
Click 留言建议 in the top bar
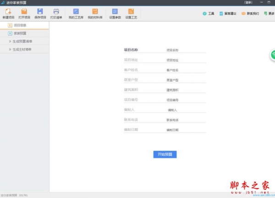[x=228, y=14]
